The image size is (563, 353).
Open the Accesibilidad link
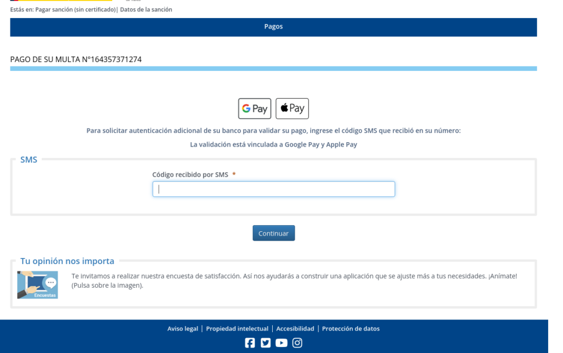(295, 329)
